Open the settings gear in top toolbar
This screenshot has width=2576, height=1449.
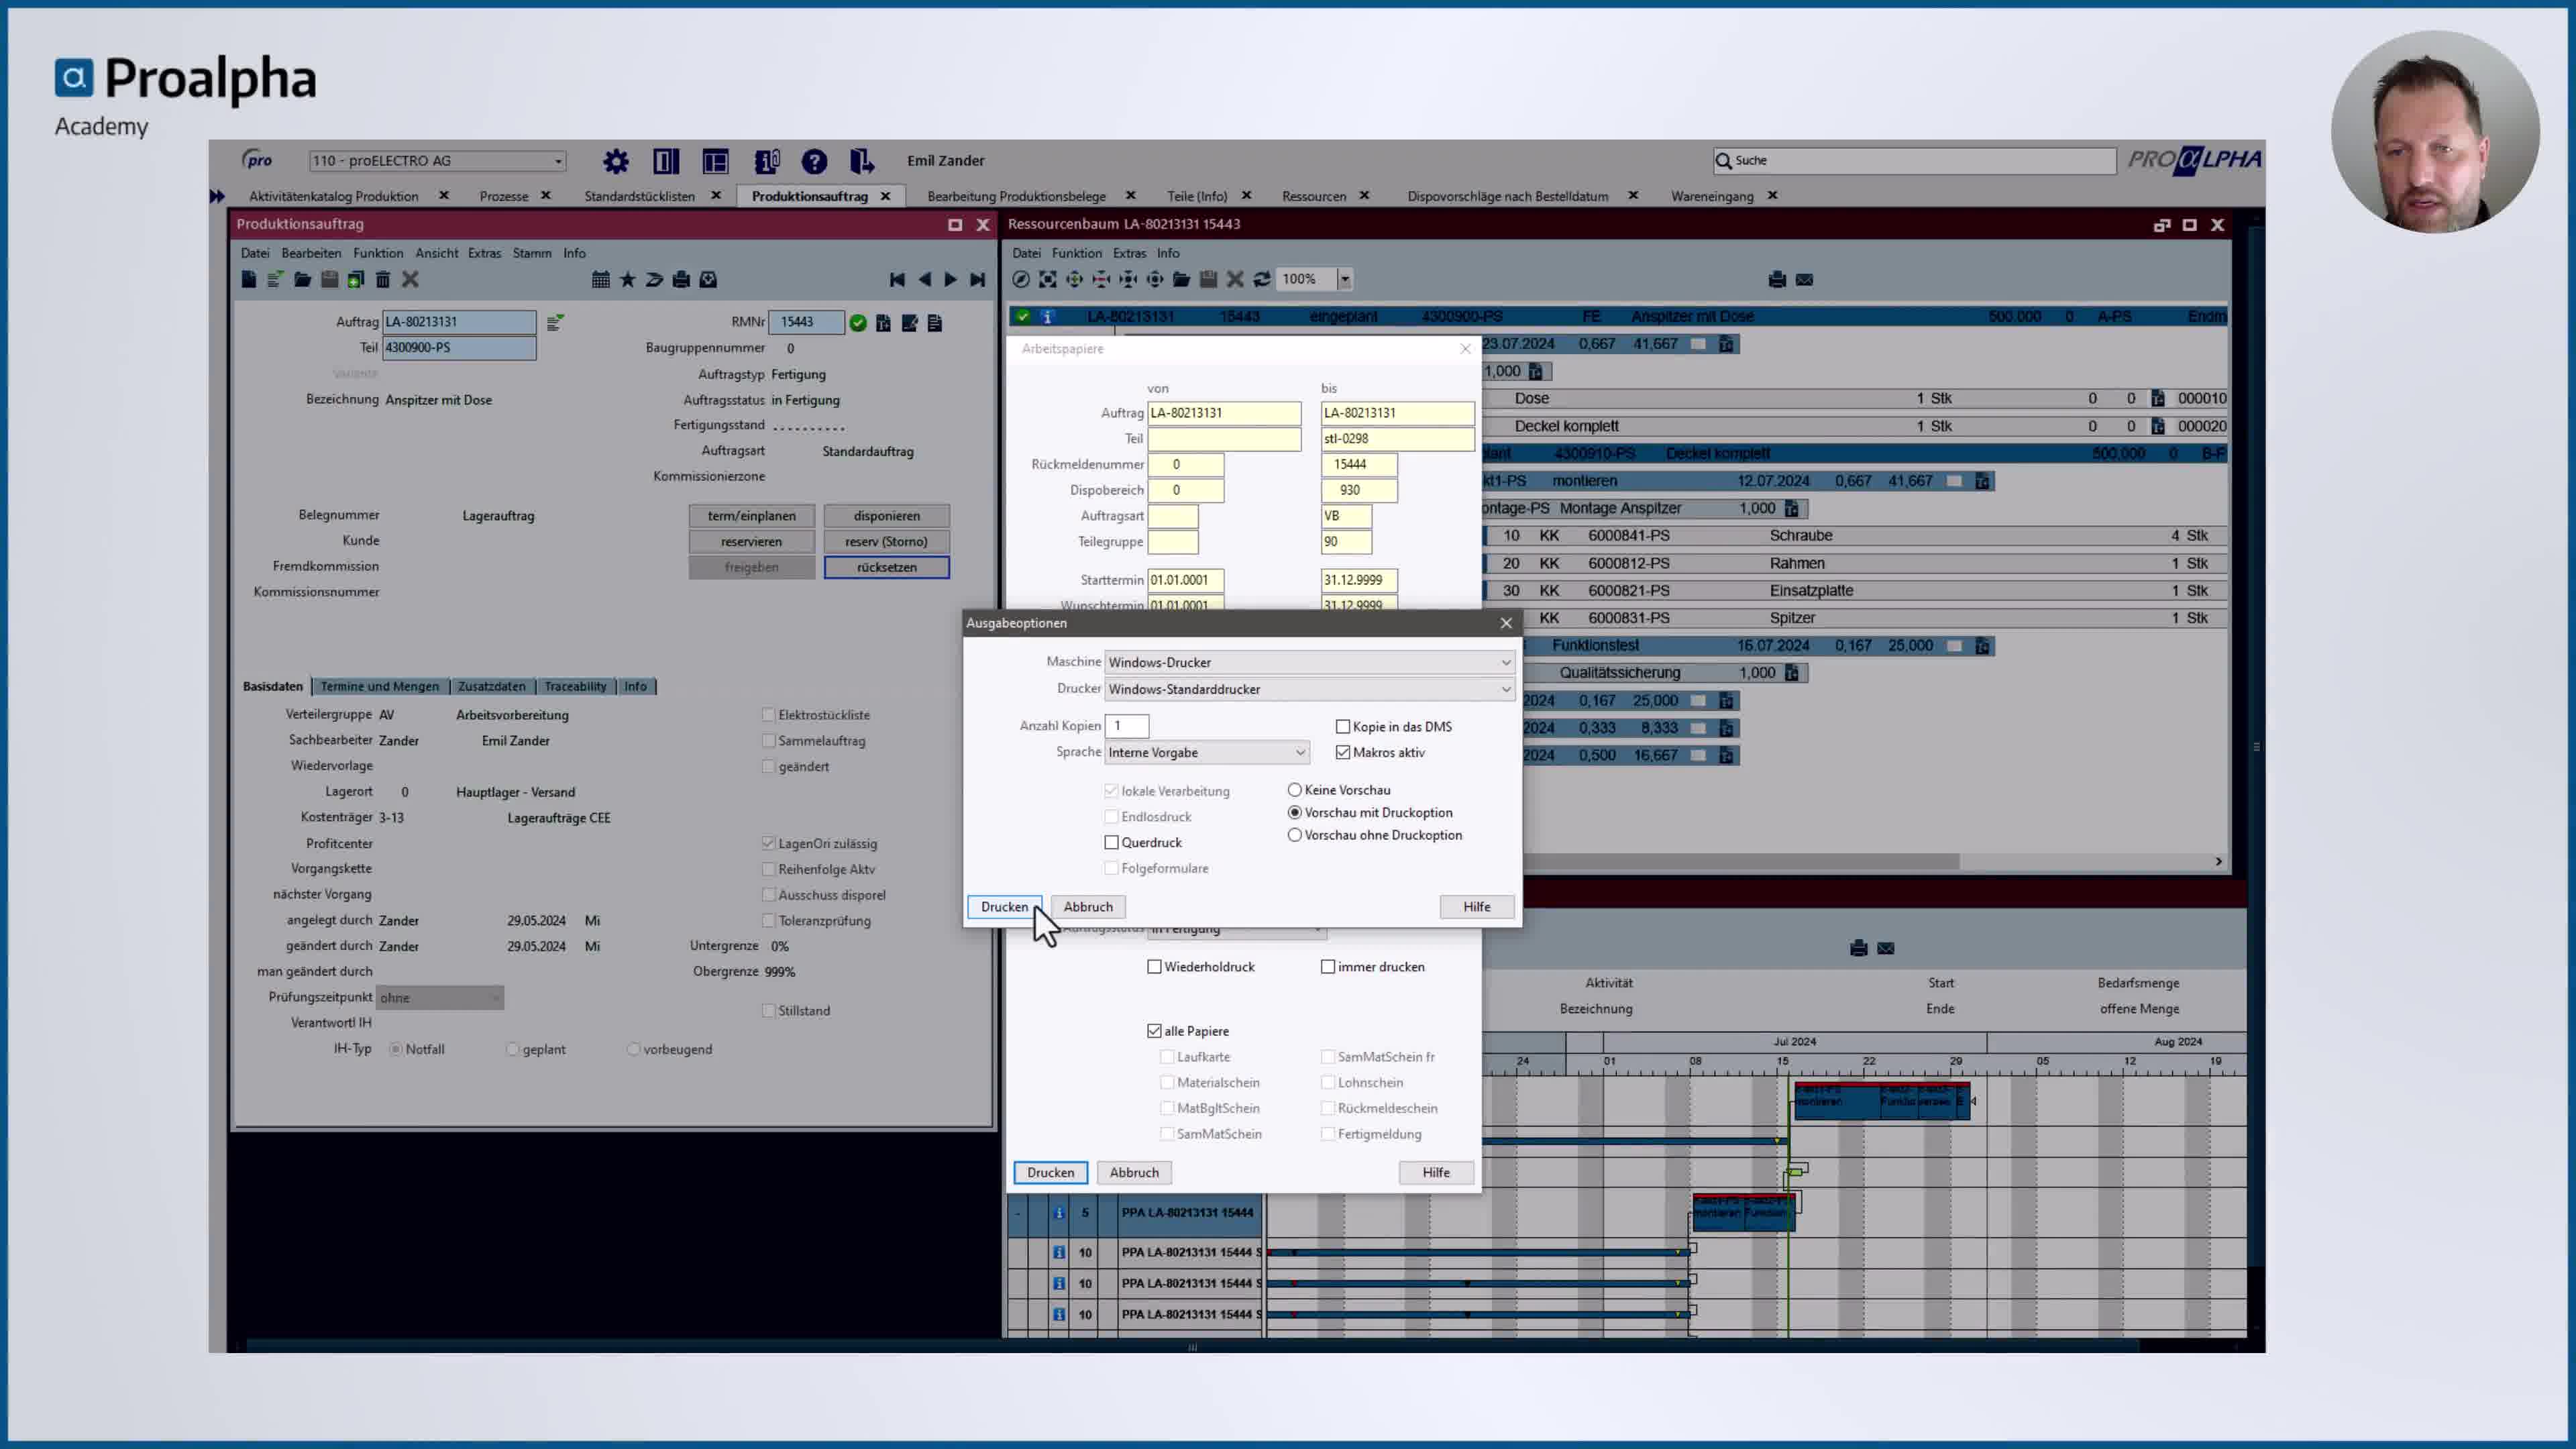[616, 161]
